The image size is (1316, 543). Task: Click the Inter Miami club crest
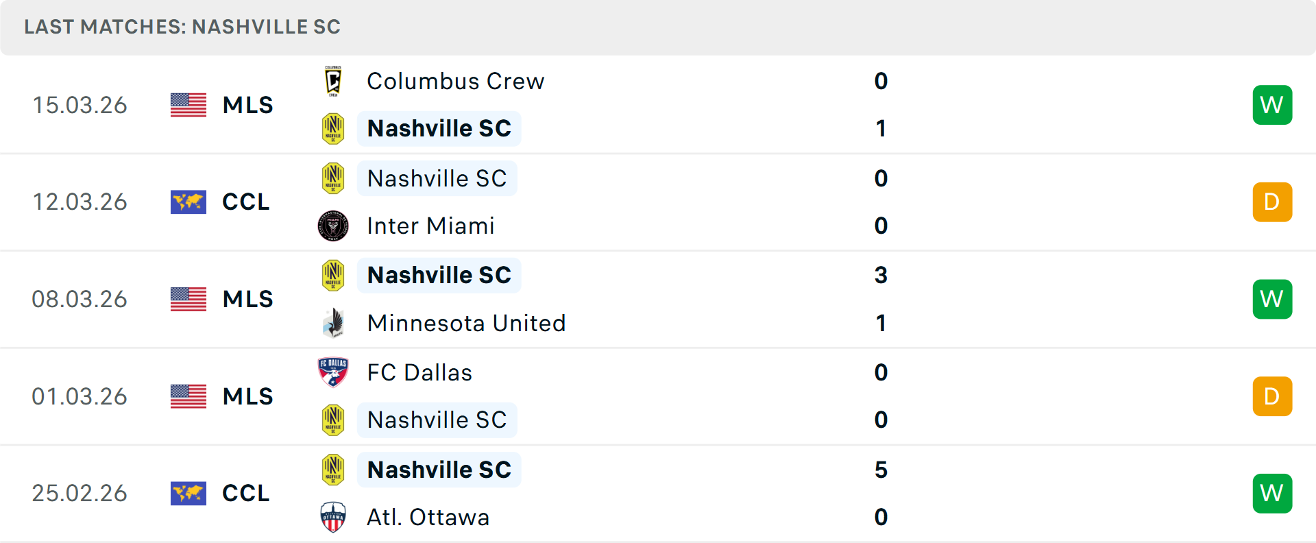point(333,226)
